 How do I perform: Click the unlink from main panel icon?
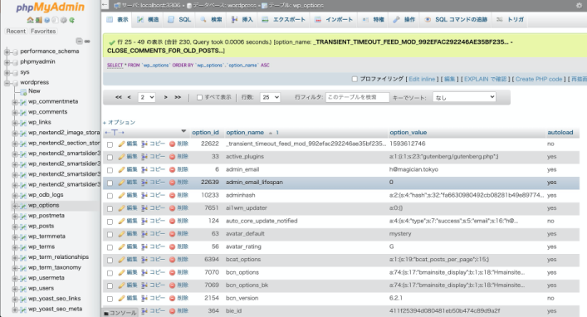pos(87,41)
